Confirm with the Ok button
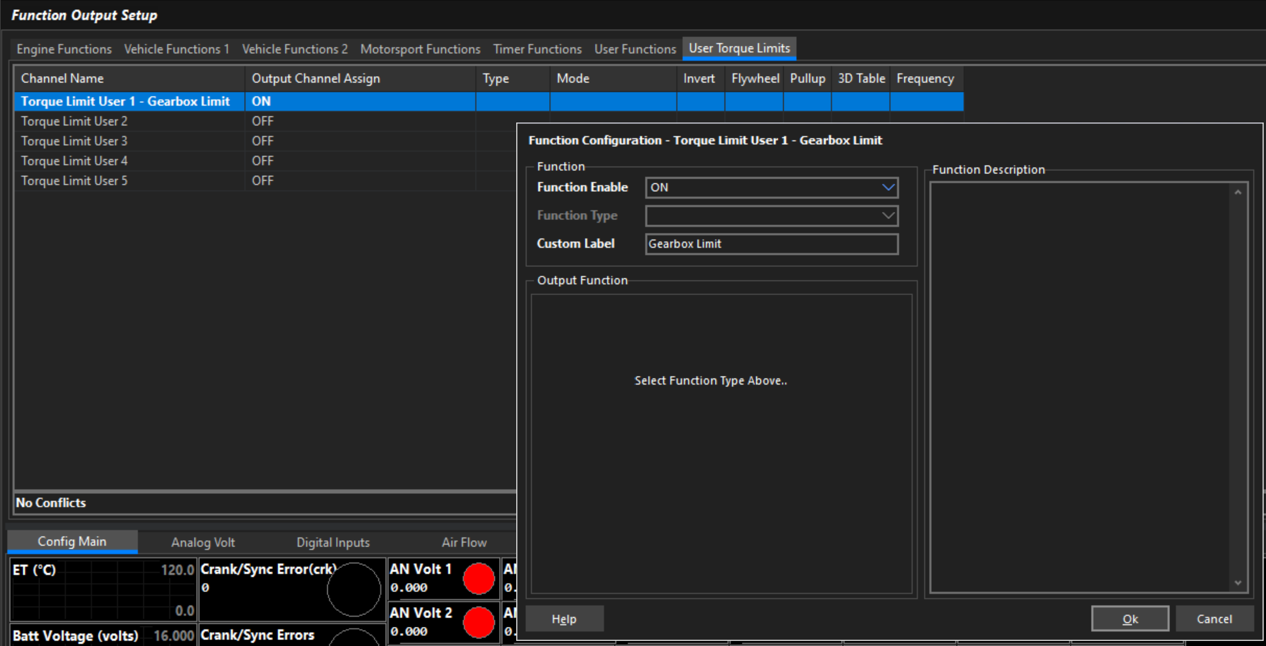1266x646 pixels. pos(1130,619)
